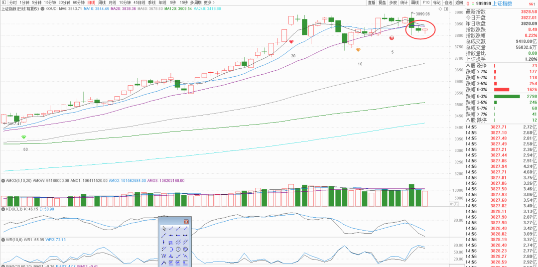Click the red G icon in quote header
The width and height of the screenshot is (538, 267).
(468, 4)
